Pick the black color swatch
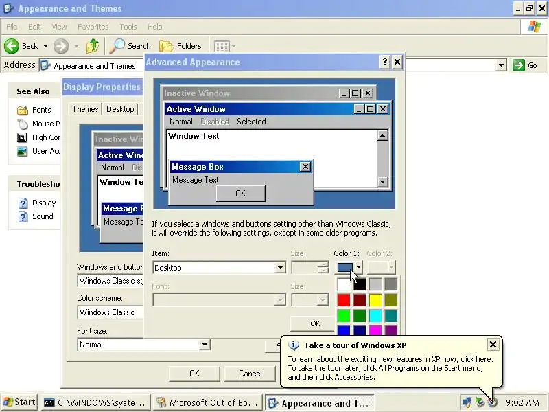Viewport: 549px width, 412px height. tap(360, 284)
